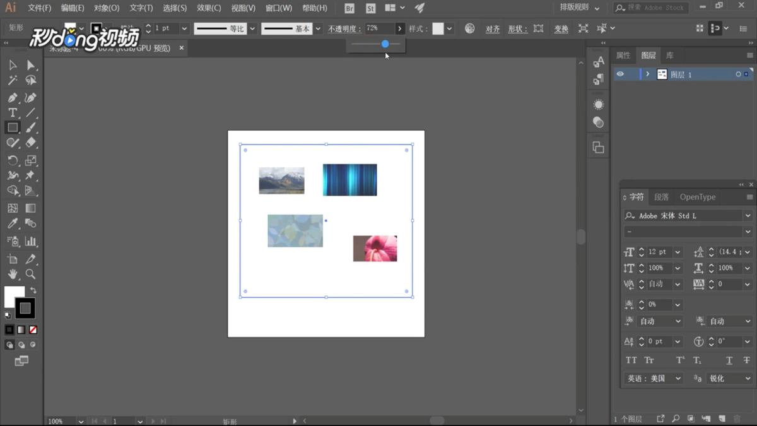Switch to OpenType tab
This screenshot has height=426, width=757.
(x=698, y=197)
